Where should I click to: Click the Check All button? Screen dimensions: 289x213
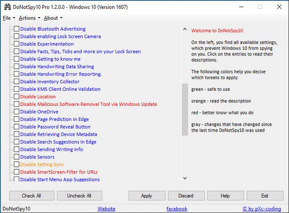[32, 196]
